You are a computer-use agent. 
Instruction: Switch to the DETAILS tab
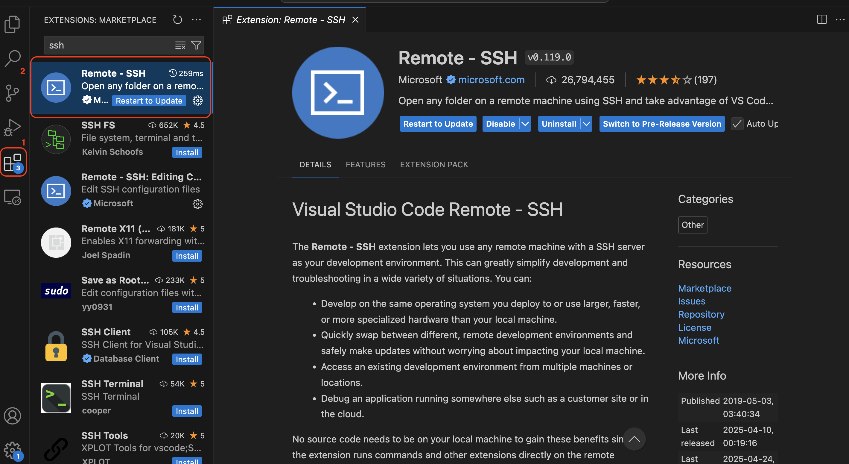(x=315, y=165)
